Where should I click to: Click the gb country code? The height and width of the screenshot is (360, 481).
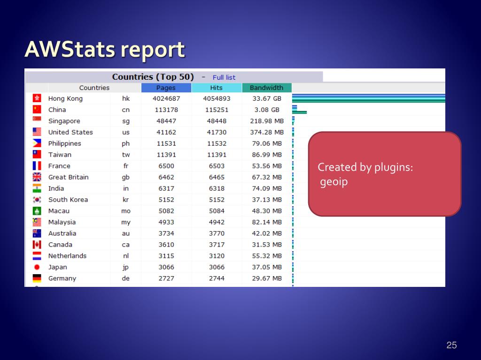point(126,177)
